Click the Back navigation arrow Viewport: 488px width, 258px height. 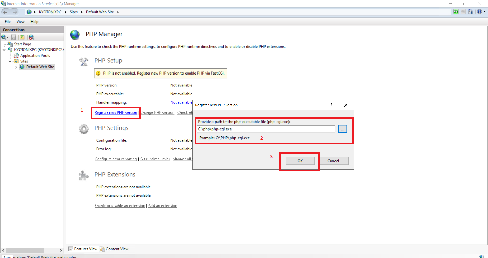pyautogui.click(x=5, y=12)
